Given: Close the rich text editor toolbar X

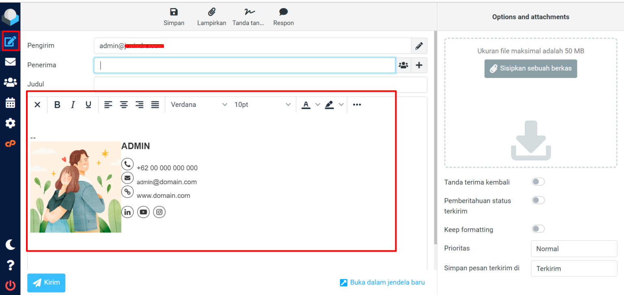Looking at the screenshot, I should 37,105.
